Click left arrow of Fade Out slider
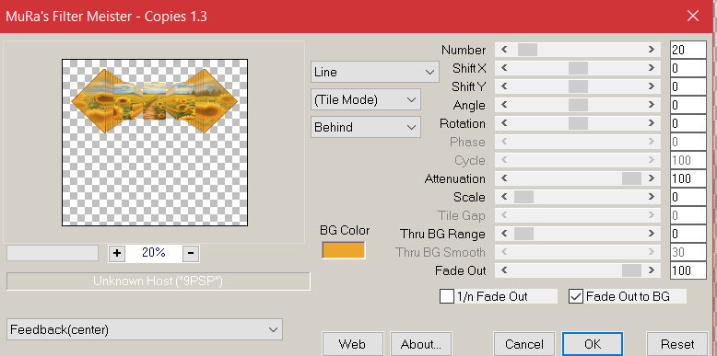717x356 pixels. click(x=504, y=270)
